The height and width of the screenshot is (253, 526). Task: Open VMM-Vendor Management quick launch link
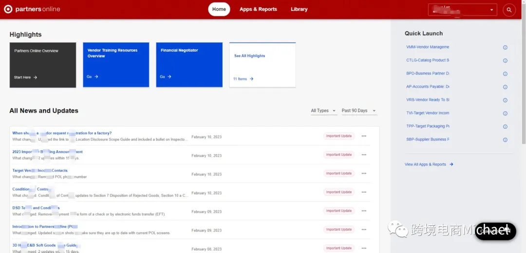tap(428, 47)
